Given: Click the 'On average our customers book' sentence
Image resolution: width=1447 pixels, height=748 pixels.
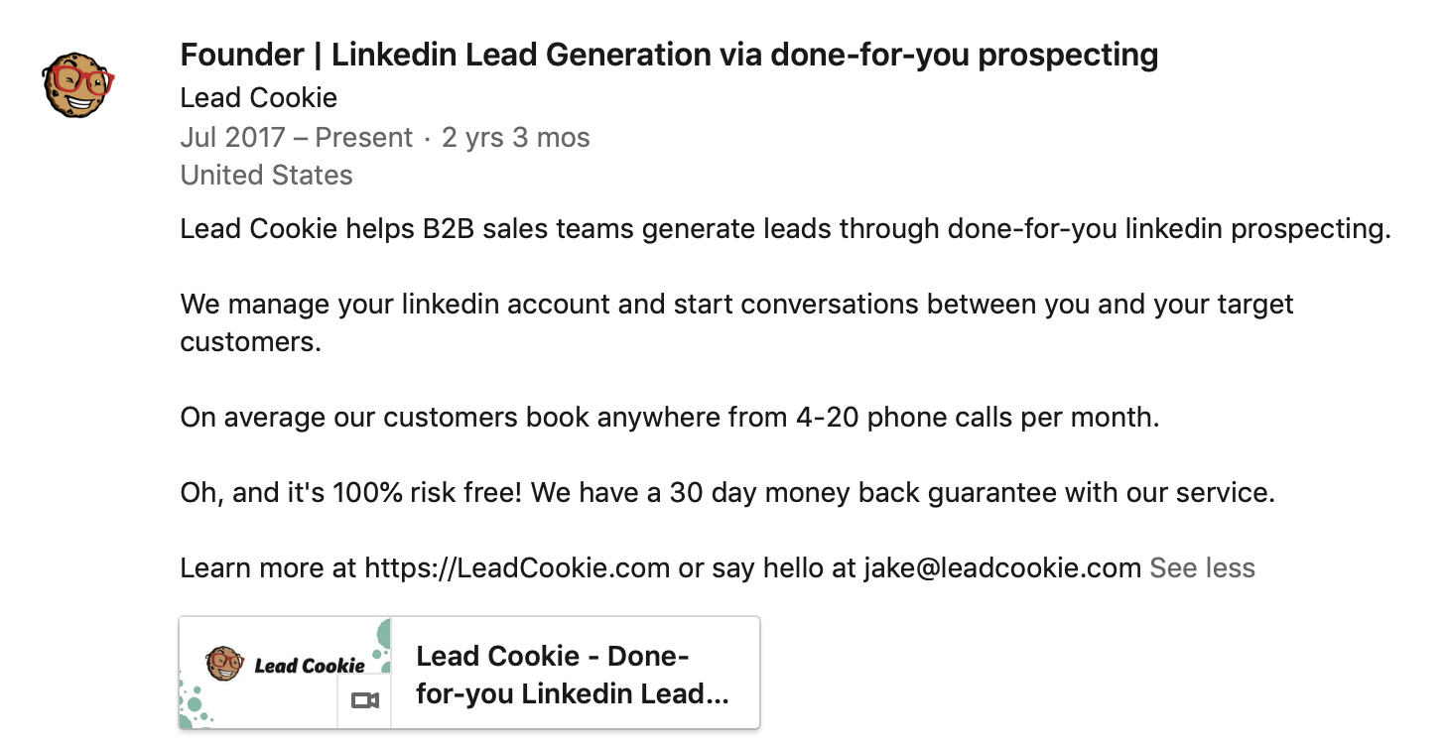Looking at the screenshot, I should (669, 418).
